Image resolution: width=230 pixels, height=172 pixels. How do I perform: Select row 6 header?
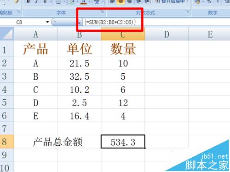[x=7, y=115]
